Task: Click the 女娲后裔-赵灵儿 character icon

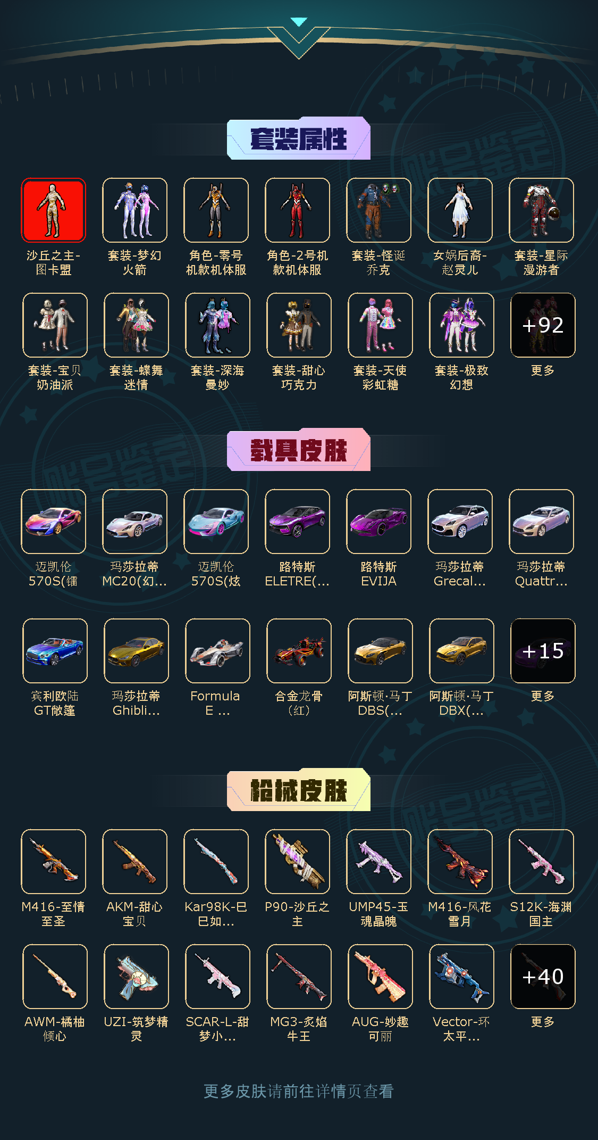Action: [460, 210]
